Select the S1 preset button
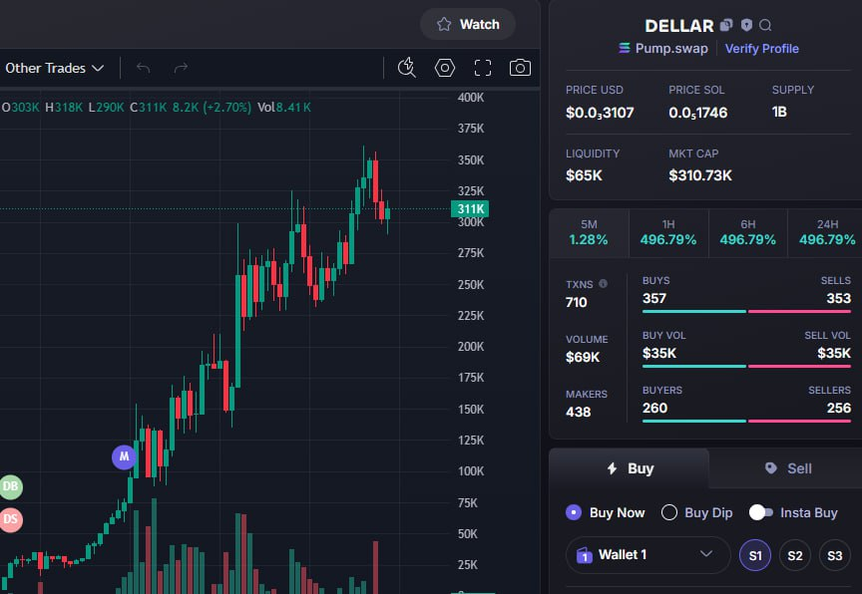Viewport: 862px width, 594px height. click(755, 555)
